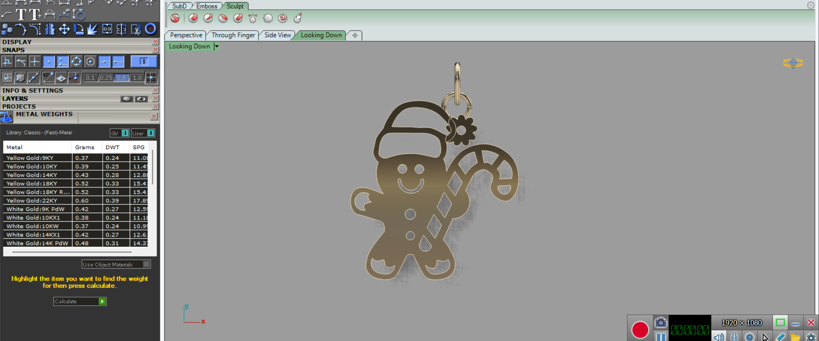The height and width of the screenshot is (341, 819).
Task: Select the 45 degree angle snap icon
Action: coord(48,78)
